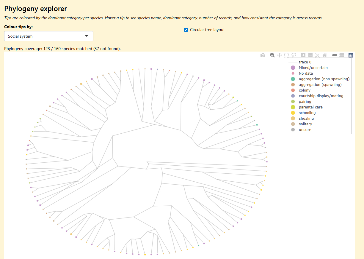Screen dimensions: 364x259
Task: Toggle schooling category in legend
Action: [307, 113]
